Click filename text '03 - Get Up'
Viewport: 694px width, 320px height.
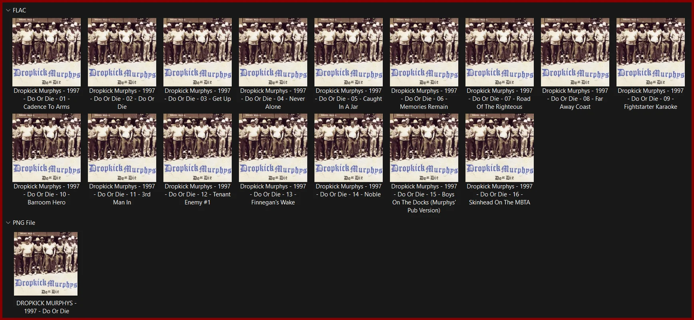[197, 95]
